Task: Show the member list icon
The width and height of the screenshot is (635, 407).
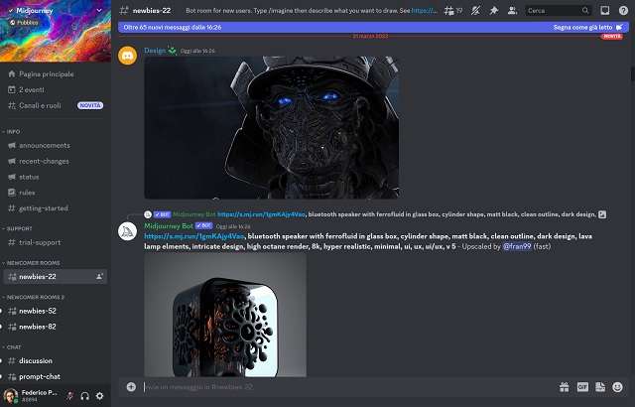Action: (512, 11)
